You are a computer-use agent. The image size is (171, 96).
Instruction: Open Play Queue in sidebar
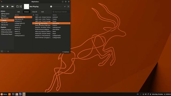[7, 14]
